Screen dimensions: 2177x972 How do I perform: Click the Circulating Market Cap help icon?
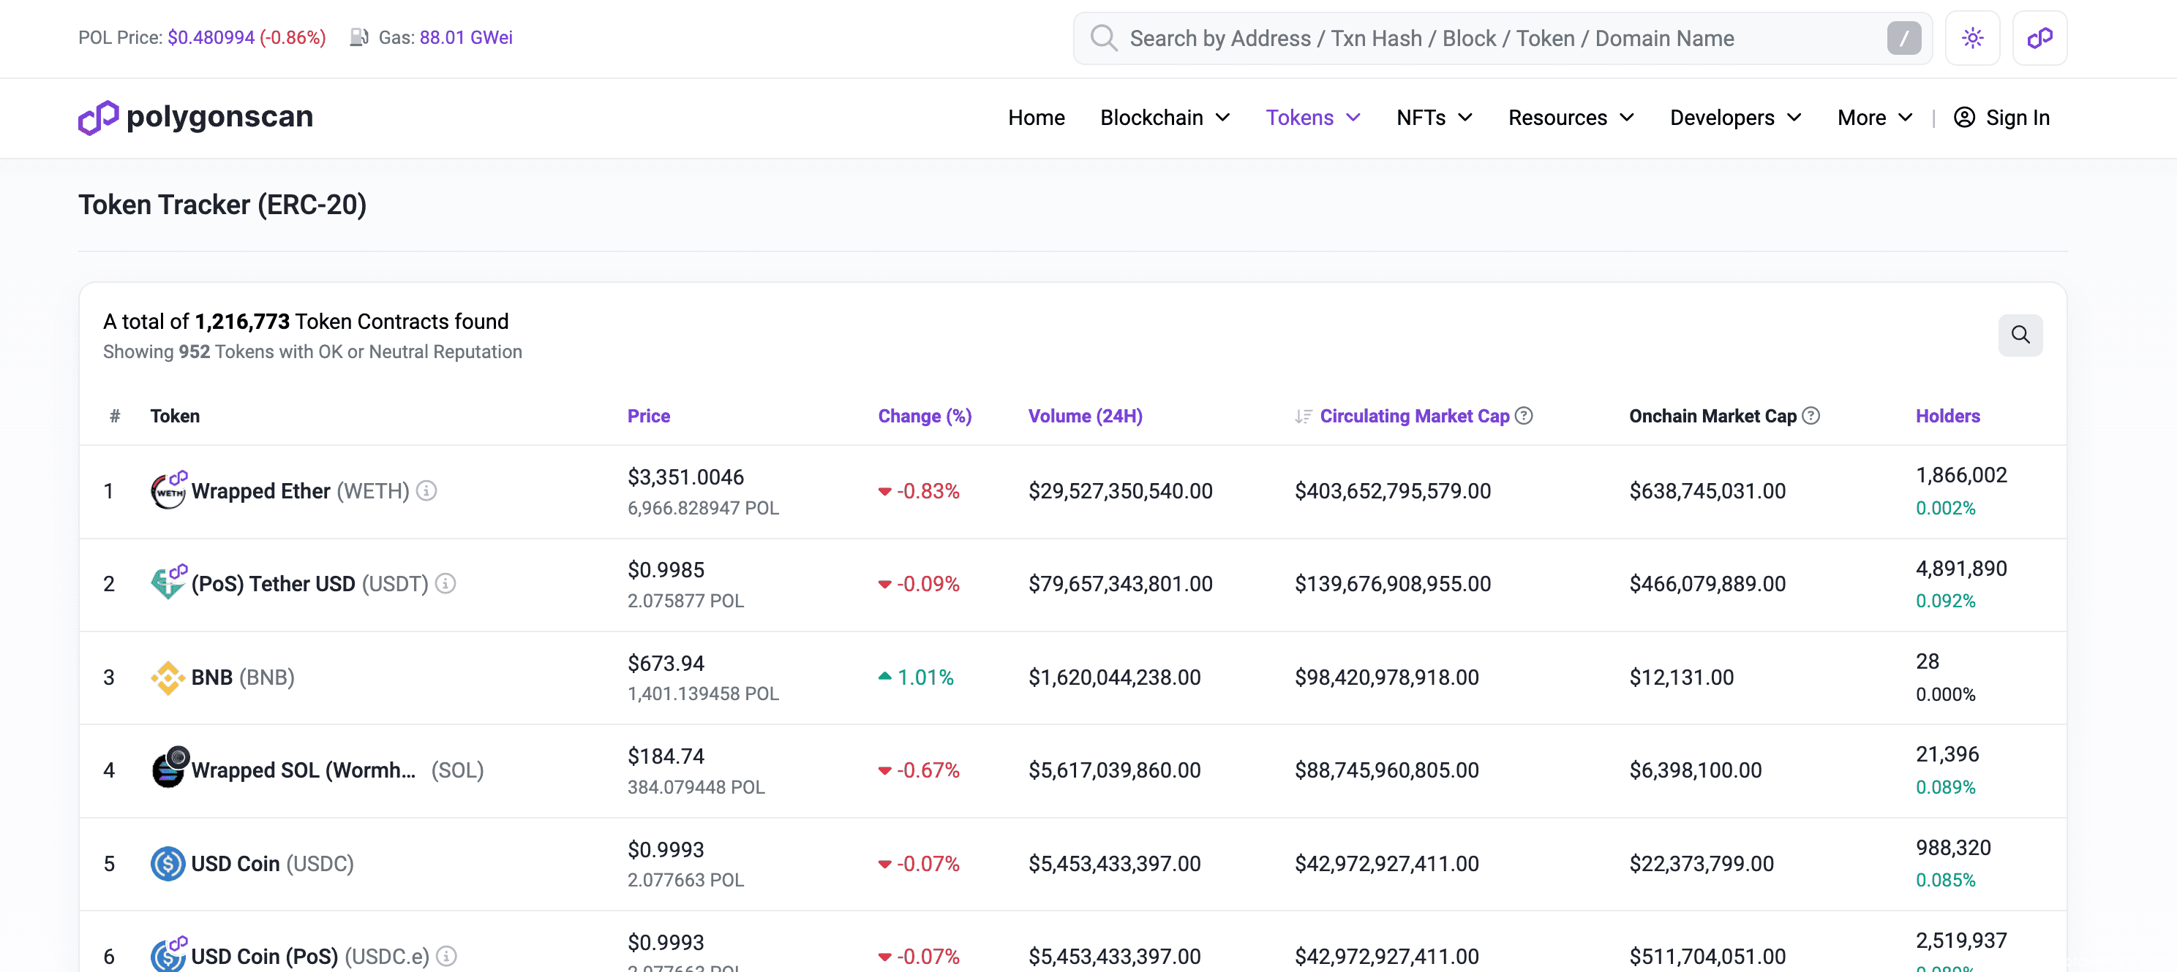click(x=1524, y=416)
